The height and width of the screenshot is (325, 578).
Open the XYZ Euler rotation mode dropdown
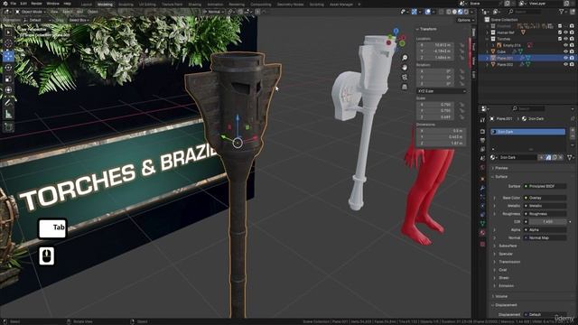click(x=442, y=91)
